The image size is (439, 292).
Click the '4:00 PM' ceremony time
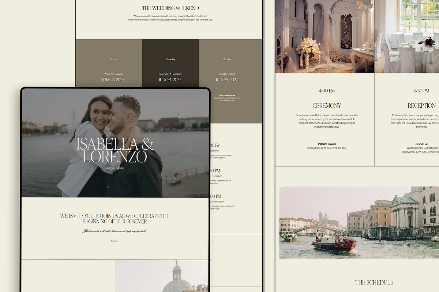tap(327, 91)
